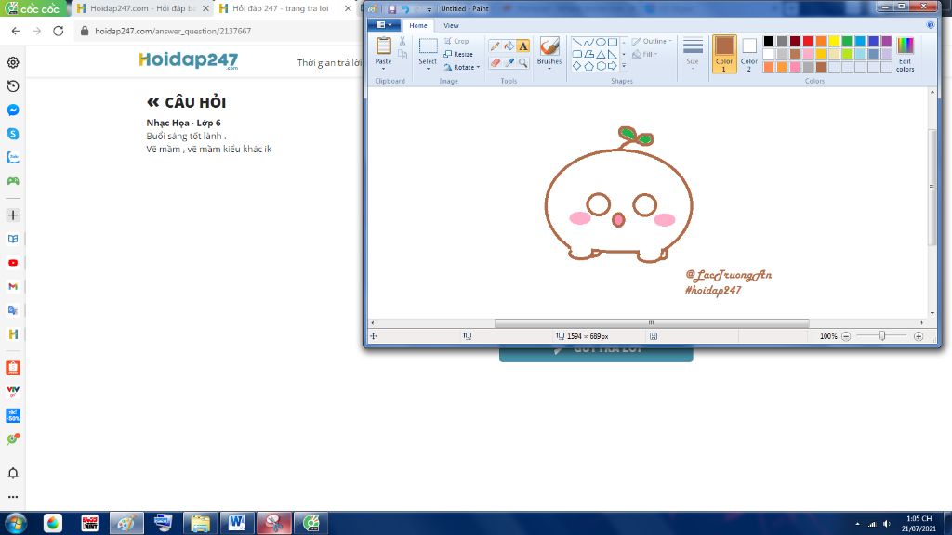This screenshot has height=535, width=952.
Task: Click Undo arrow in Paint quick access toolbar
Action: click(405, 8)
